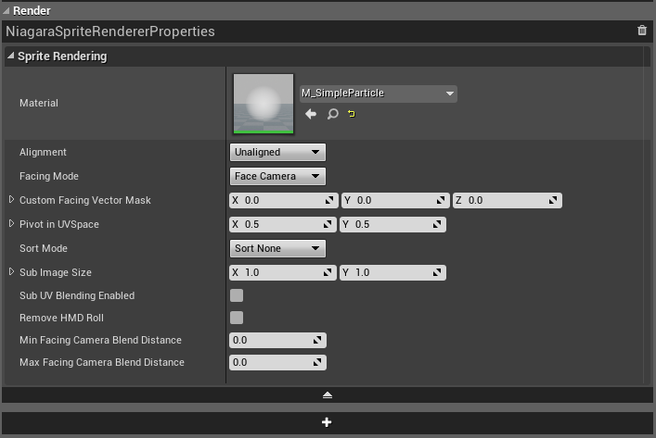This screenshot has height=438, width=656.
Task: Click Pivot in UVSpace Y field
Action: 392,224
